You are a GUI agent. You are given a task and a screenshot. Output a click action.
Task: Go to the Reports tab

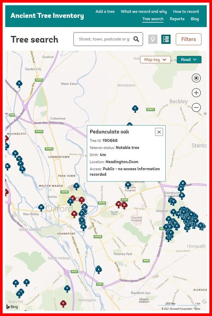pos(177,19)
